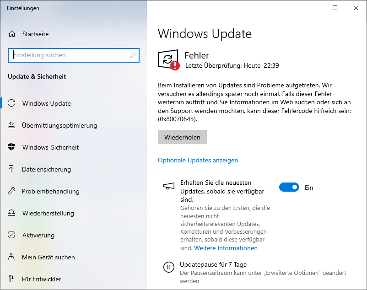Click the Startseite home icon
Image resolution: width=367 pixels, height=290 pixels.
[12, 34]
